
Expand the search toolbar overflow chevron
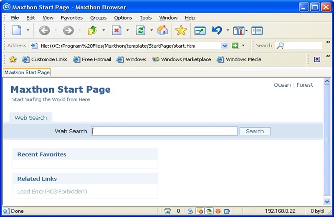point(328,42)
